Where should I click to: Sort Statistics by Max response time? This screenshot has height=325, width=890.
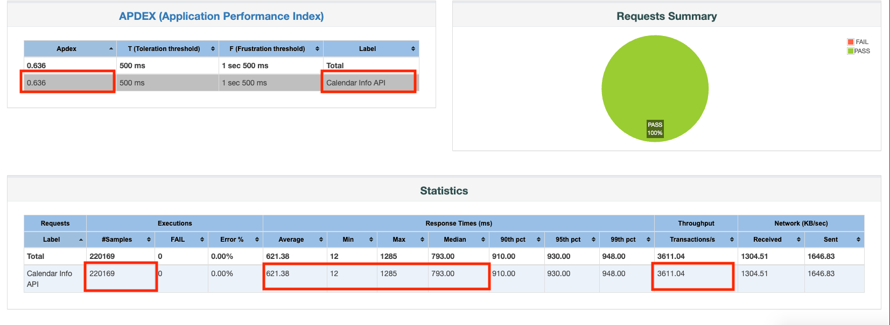click(x=403, y=240)
